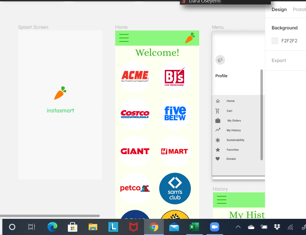Image resolution: width=306 pixels, height=235 pixels.
Task: Select the BJ's store logo
Action: [175, 77]
